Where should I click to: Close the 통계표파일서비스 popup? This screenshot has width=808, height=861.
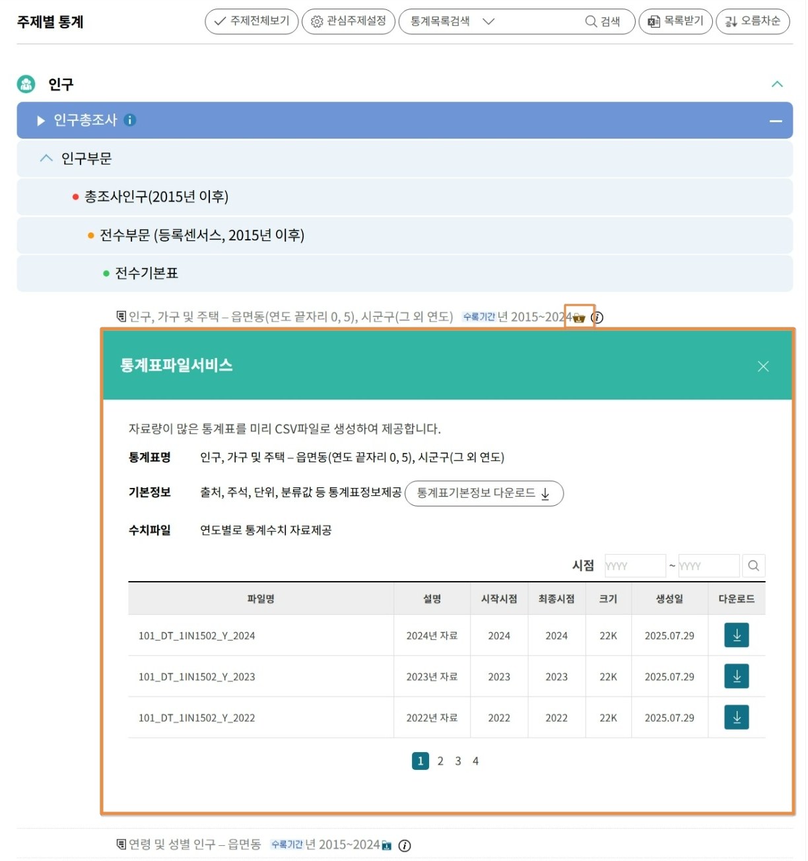pos(763,366)
